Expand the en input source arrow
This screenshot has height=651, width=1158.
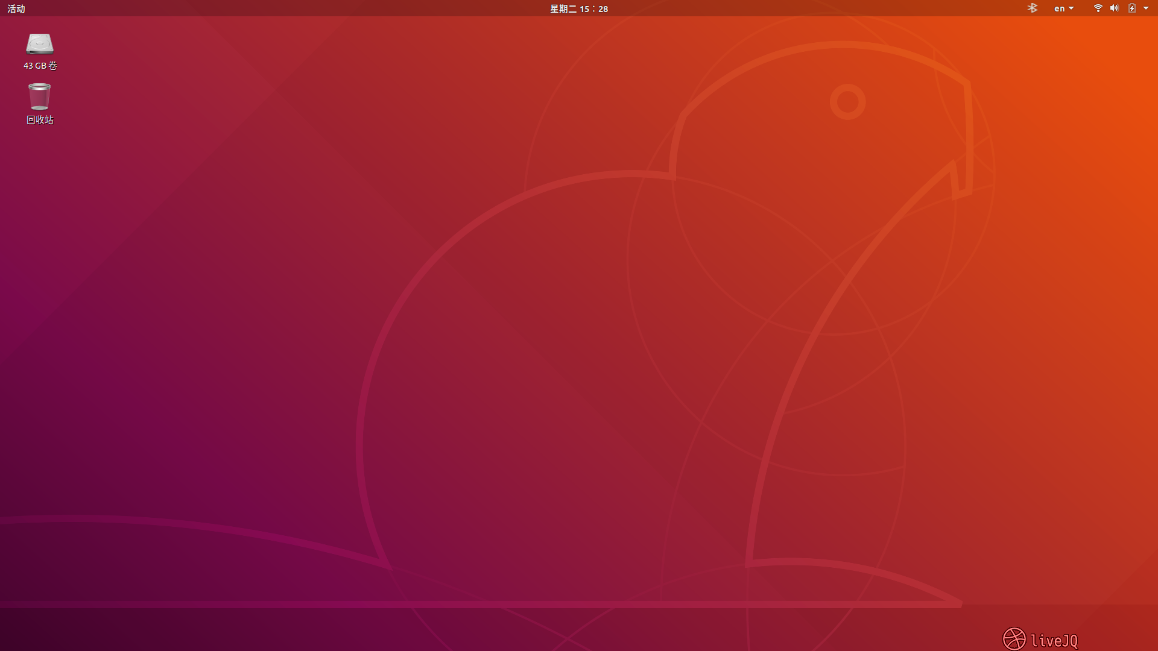click(x=1071, y=8)
